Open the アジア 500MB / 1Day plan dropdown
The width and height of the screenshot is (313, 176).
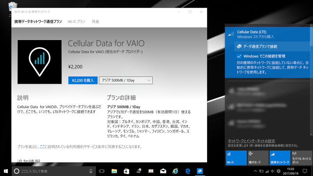tap(126, 81)
